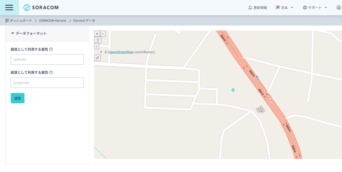This screenshot has height=172, width=342.
Task: Click the help icon beside 緯度として利用する属性
Action: tap(51, 49)
